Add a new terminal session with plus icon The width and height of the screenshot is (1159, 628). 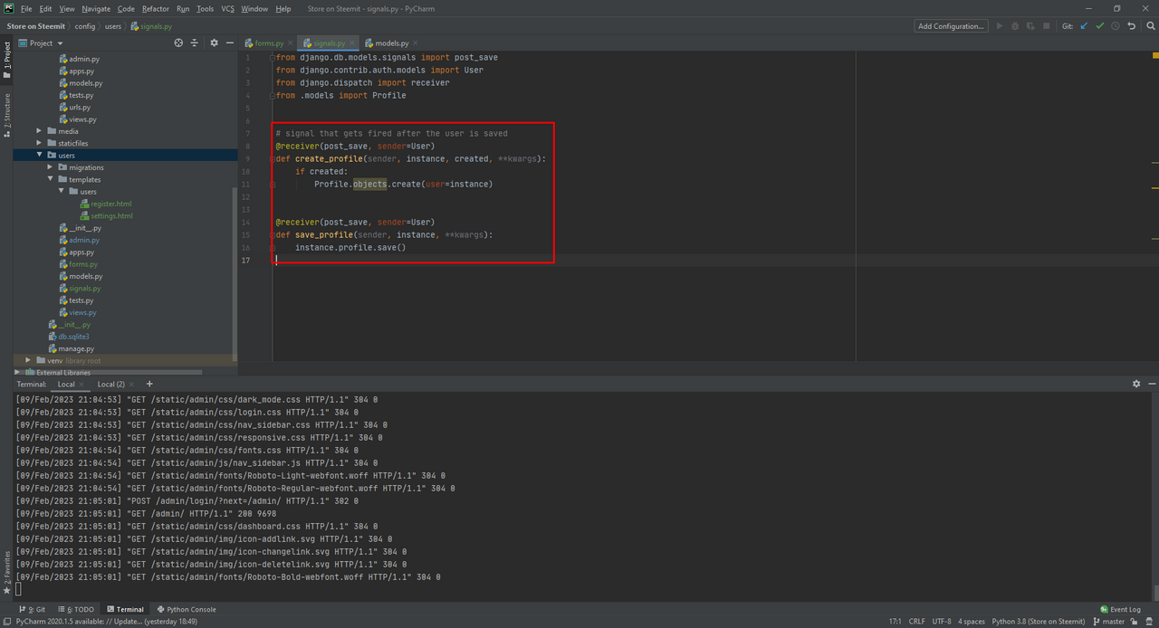point(149,384)
